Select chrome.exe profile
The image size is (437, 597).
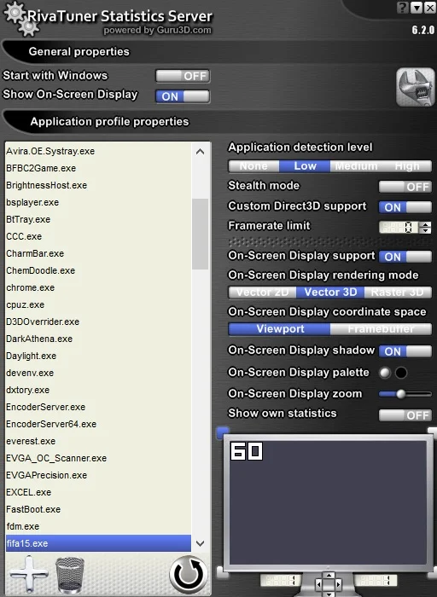(x=98, y=288)
